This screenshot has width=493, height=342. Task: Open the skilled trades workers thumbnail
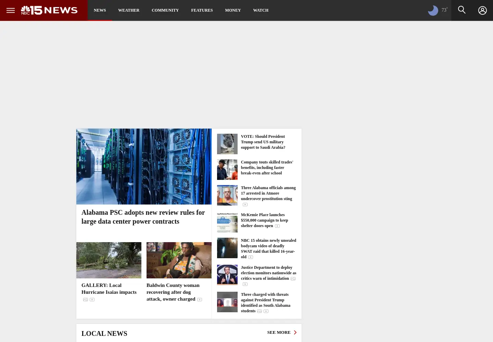tap(227, 170)
